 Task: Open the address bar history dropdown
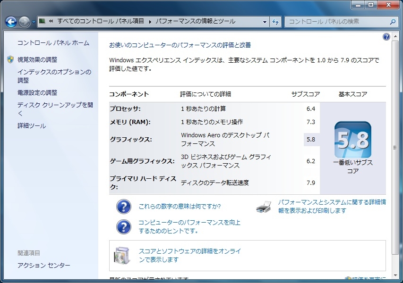tap(265, 22)
